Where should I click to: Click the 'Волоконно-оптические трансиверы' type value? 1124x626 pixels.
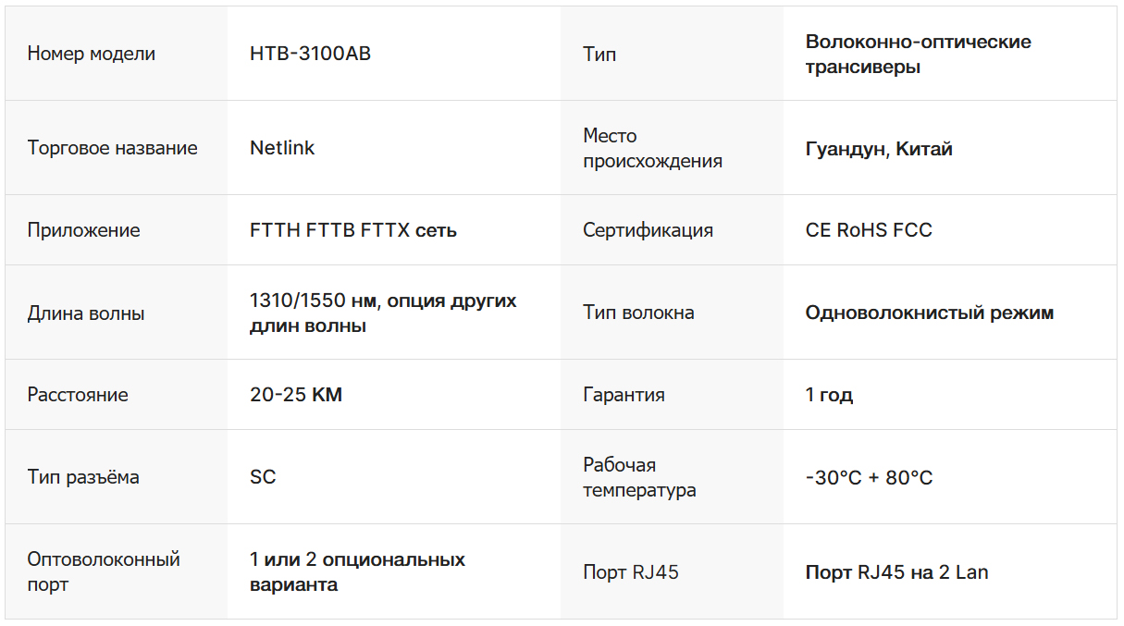point(918,54)
